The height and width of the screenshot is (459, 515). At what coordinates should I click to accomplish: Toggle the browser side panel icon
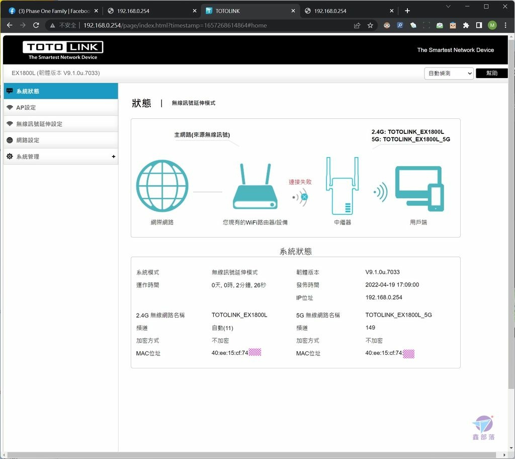click(x=479, y=25)
